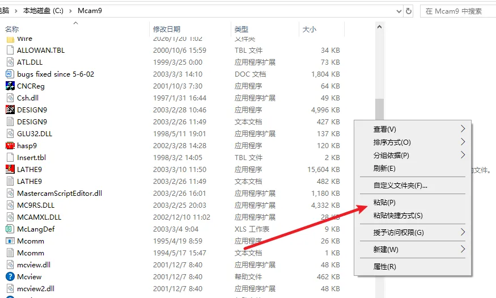Click the LATHE9 text document icon
The image size is (496, 298).
[10, 182]
